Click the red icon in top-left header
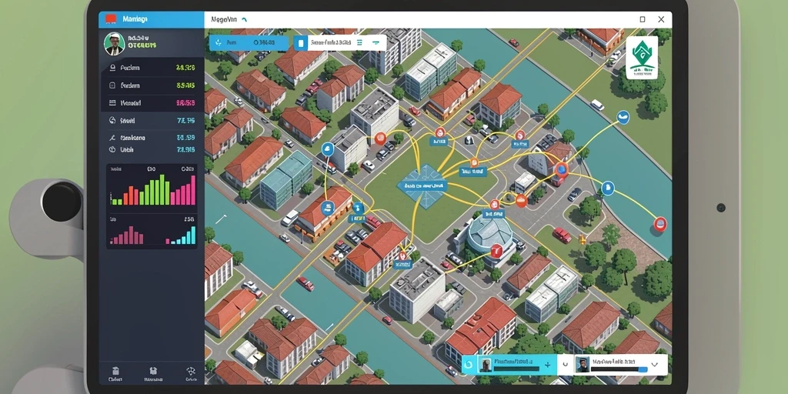The width and height of the screenshot is (788, 394). [x=111, y=19]
